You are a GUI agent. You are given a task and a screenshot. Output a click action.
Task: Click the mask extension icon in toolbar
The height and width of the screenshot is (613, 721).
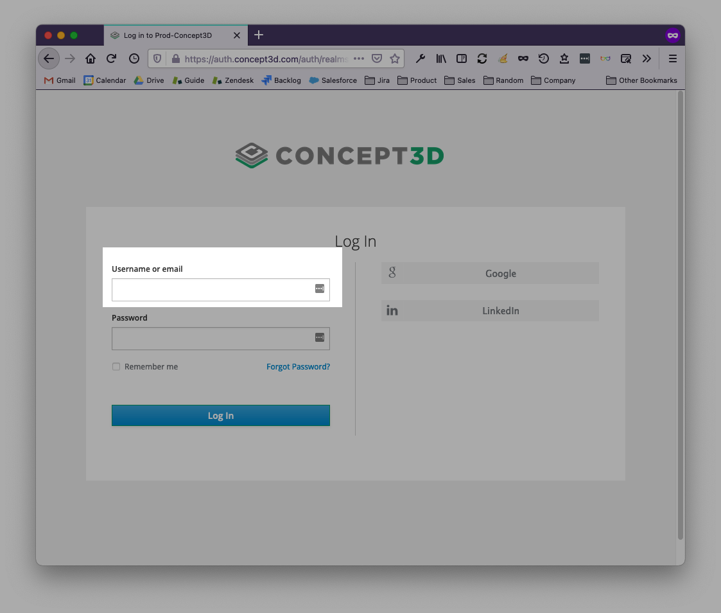point(523,58)
